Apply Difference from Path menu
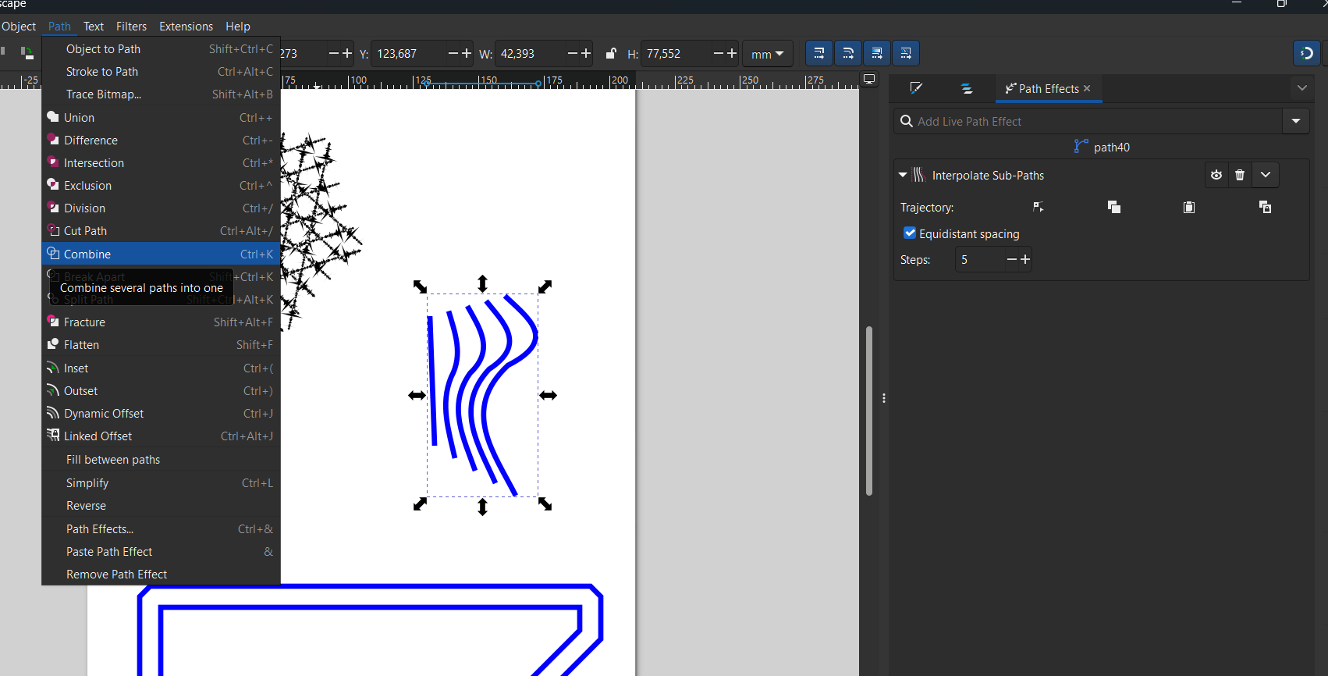 click(x=161, y=141)
